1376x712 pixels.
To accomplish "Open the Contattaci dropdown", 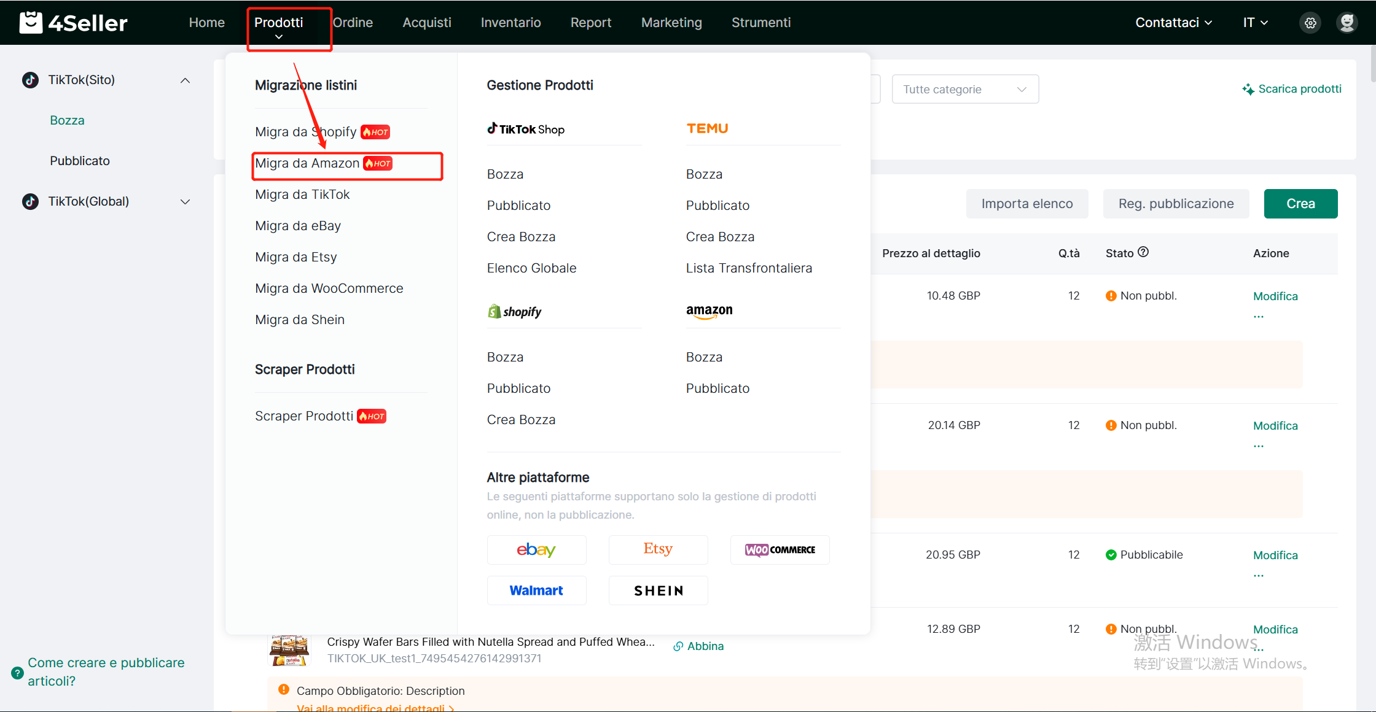I will click(x=1173, y=23).
